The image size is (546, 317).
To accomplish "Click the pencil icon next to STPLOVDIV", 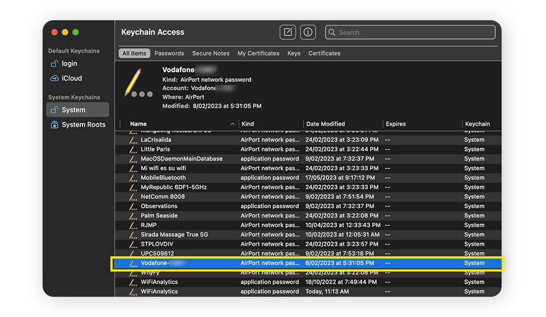I will [133, 244].
